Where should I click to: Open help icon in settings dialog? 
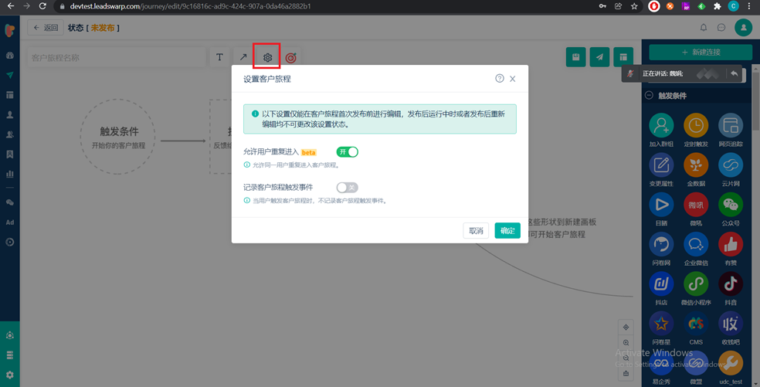499,79
